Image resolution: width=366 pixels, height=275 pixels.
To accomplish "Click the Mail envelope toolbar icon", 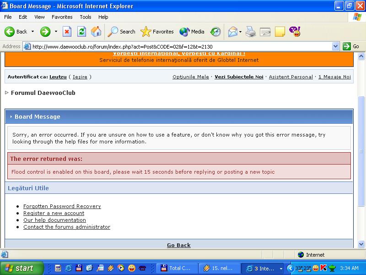I will point(233,32).
